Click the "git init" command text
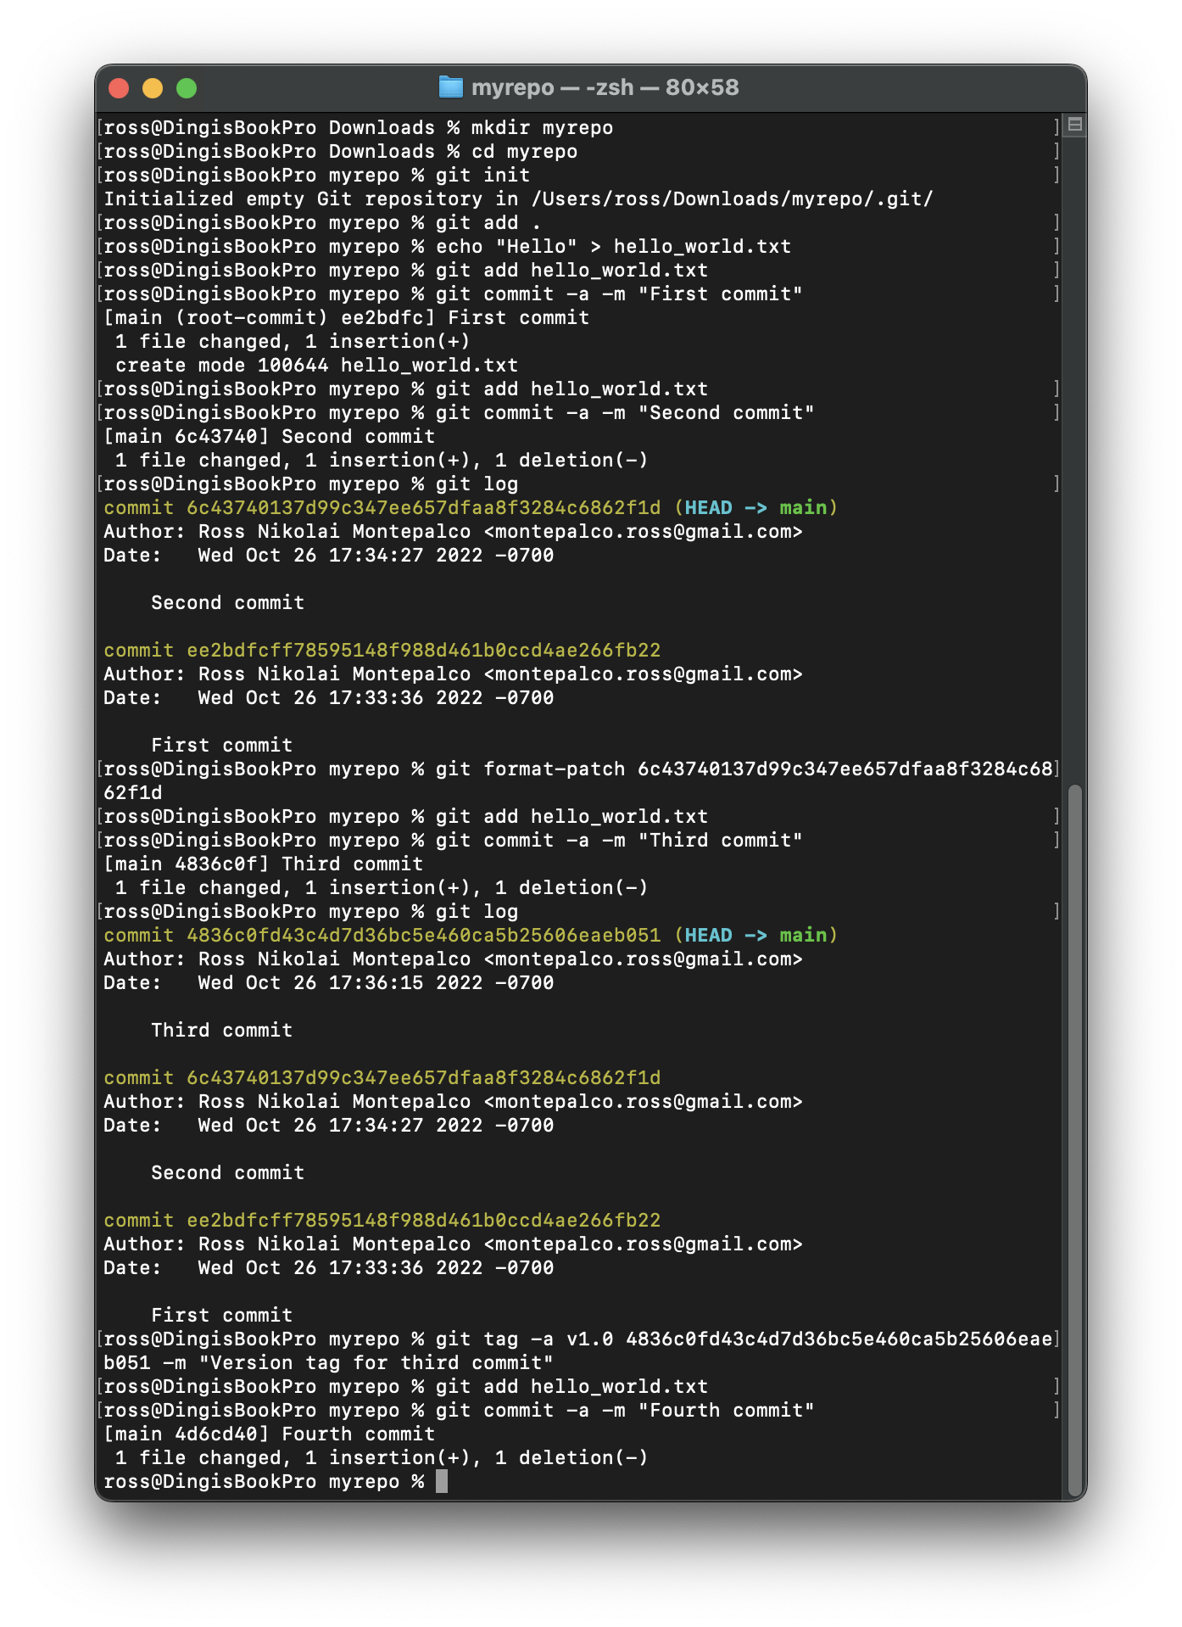 [x=482, y=176]
